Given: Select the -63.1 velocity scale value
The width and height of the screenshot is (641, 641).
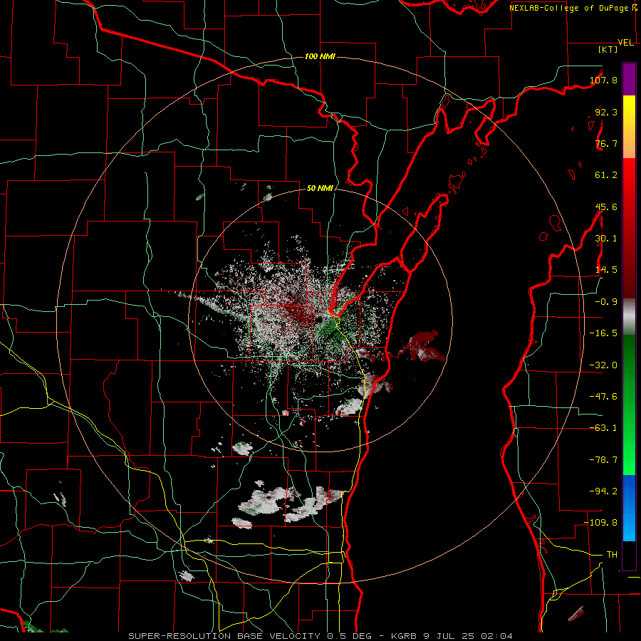Looking at the screenshot, I should [603, 428].
